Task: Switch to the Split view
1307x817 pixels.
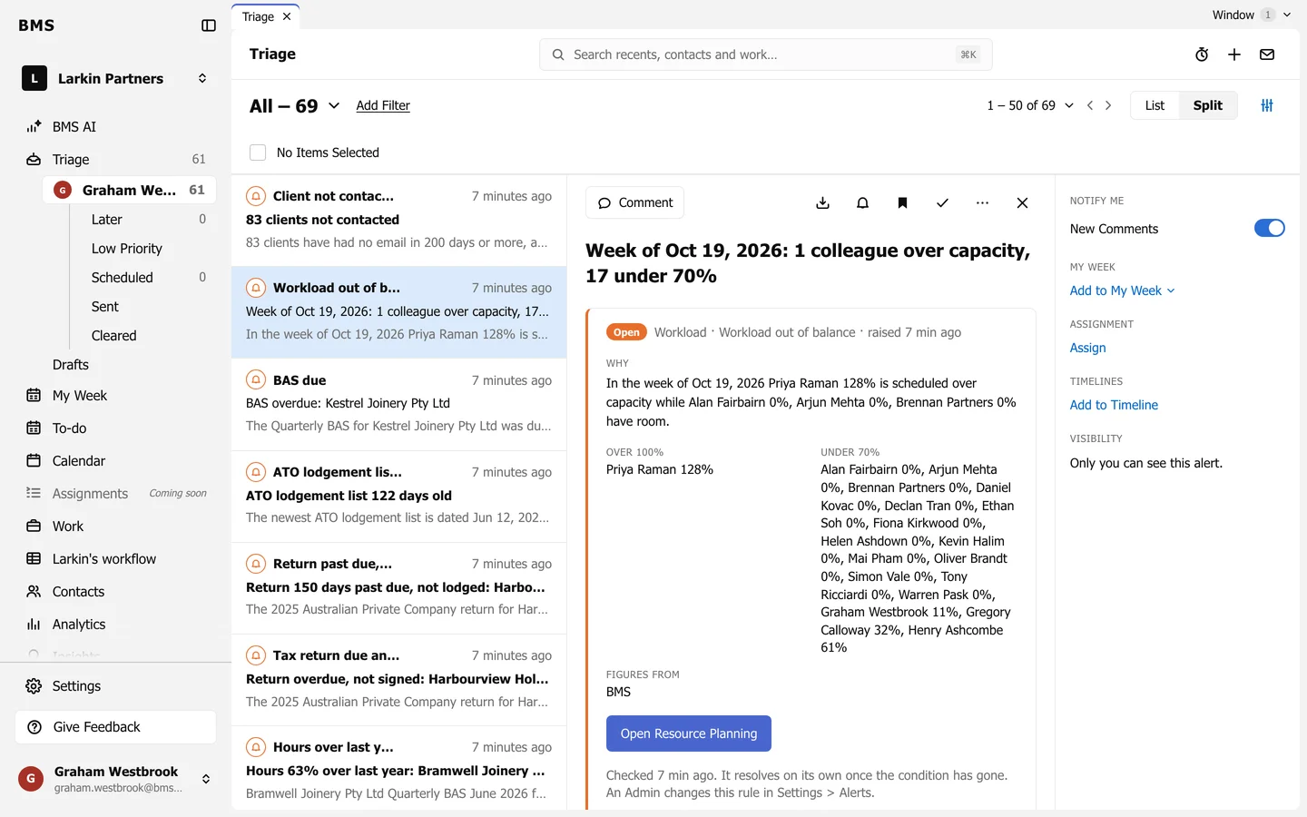Action: [x=1207, y=105]
